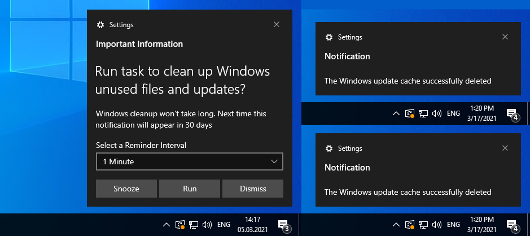Image resolution: width=530 pixels, height=236 pixels.
Task: Open Action Center showing 3 notifications
Action: click(283, 225)
